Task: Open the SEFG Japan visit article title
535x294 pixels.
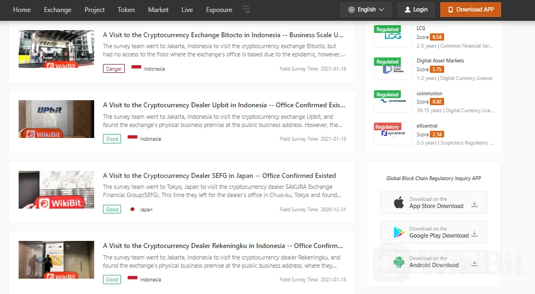Action: point(219,176)
